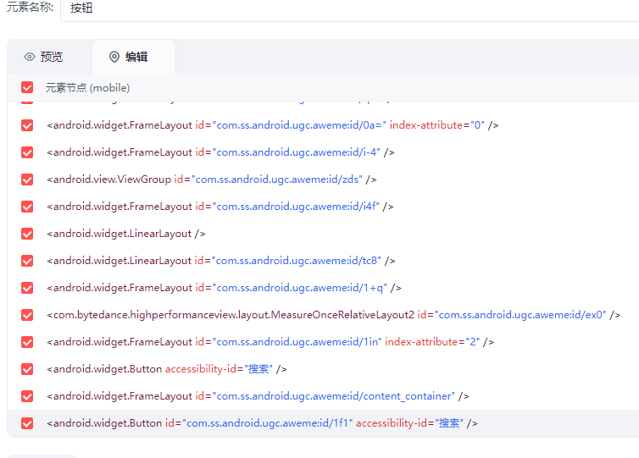This screenshot has width=639, height=458.
Task: Uncheck the FrameLayout id/i-4 node checkbox
Action: [27, 152]
